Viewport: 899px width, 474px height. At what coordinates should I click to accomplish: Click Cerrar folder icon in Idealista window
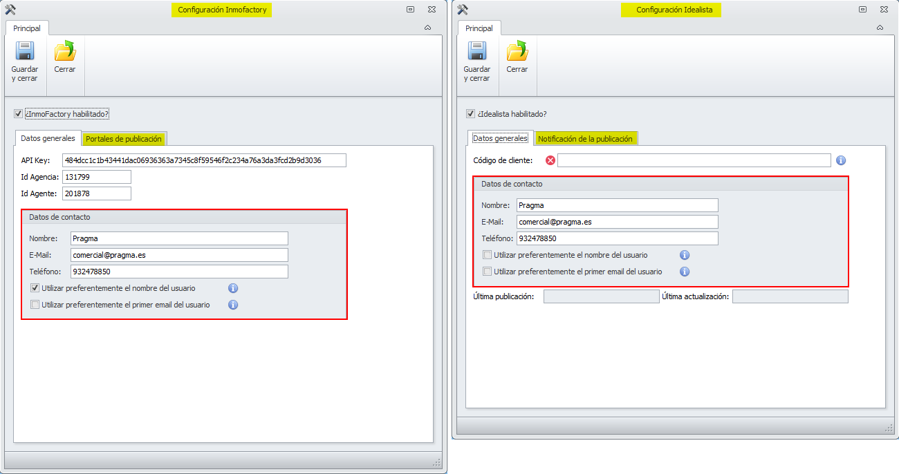tap(517, 51)
